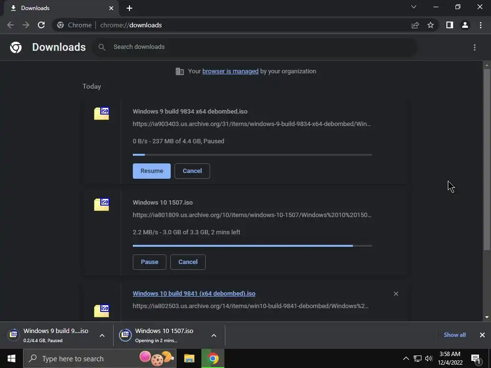This screenshot has width=491, height=368.
Task: Open the notification center icon
Action: pos(476,358)
